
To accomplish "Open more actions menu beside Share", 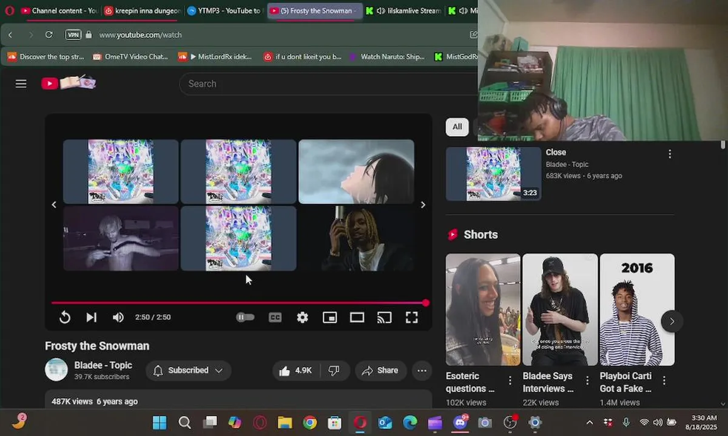I will (x=422, y=371).
